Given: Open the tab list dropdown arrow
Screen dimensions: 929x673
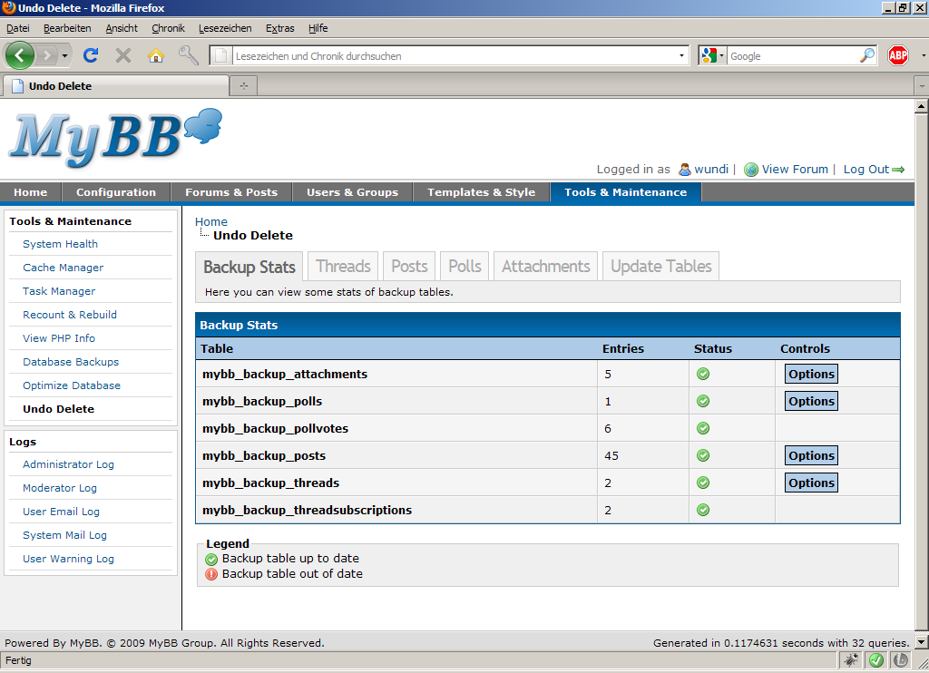Looking at the screenshot, I should click(922, 86).
